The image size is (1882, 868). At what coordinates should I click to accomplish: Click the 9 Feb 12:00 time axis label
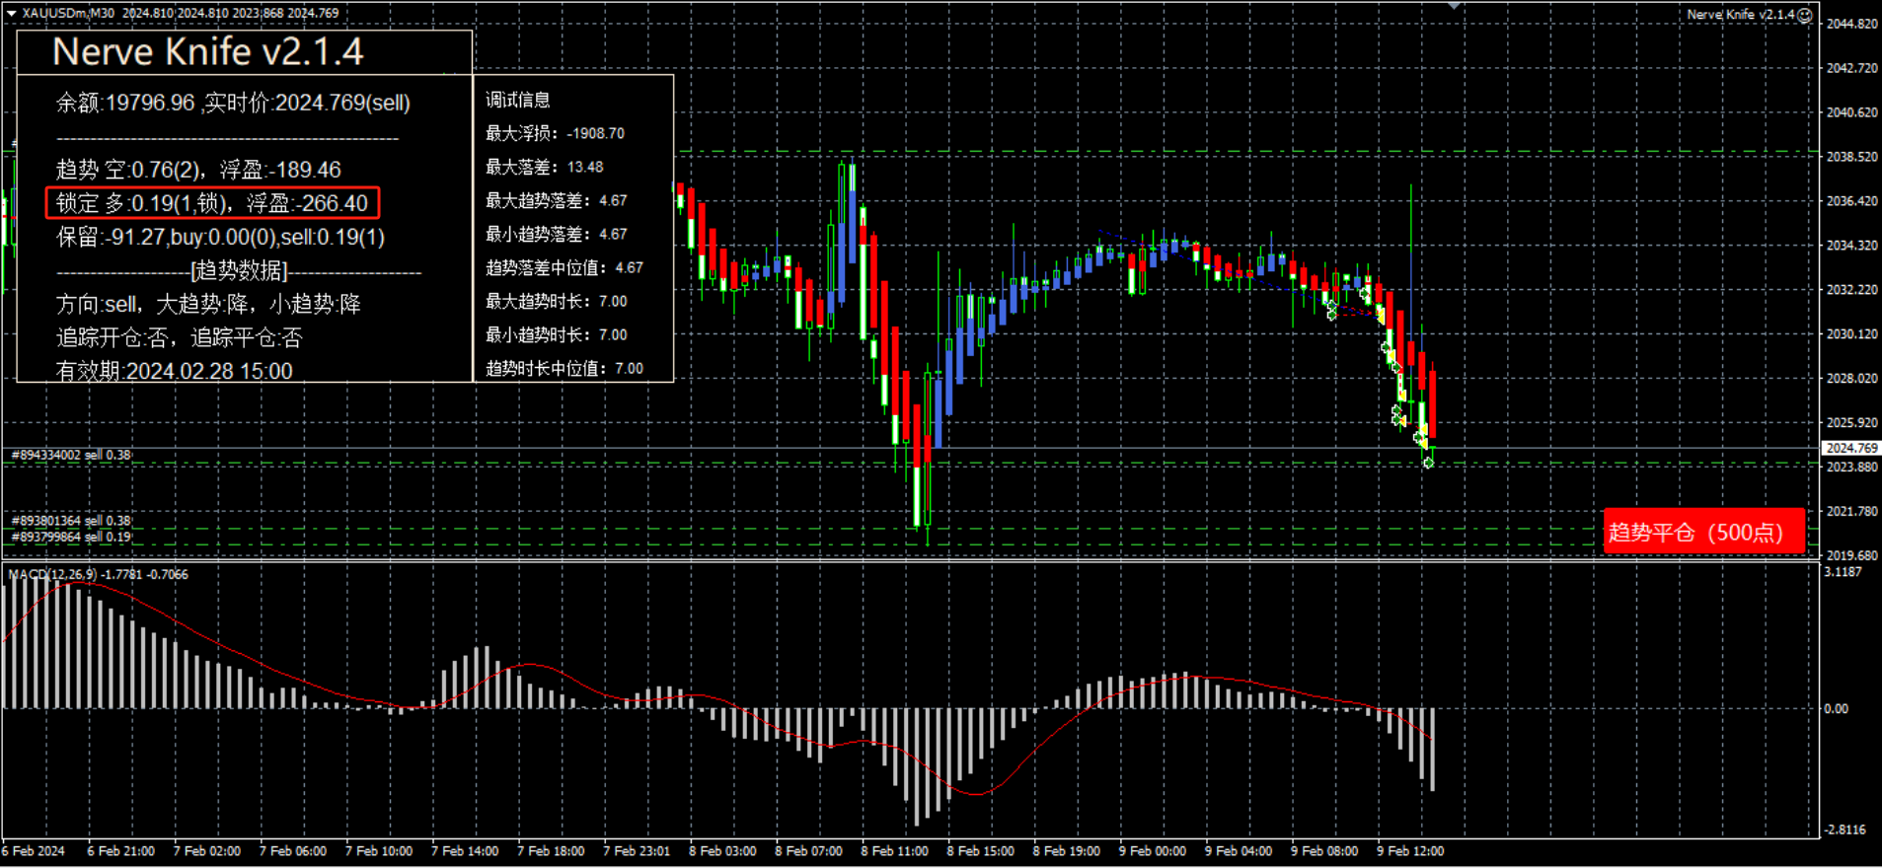click(x=1410, y=850)
